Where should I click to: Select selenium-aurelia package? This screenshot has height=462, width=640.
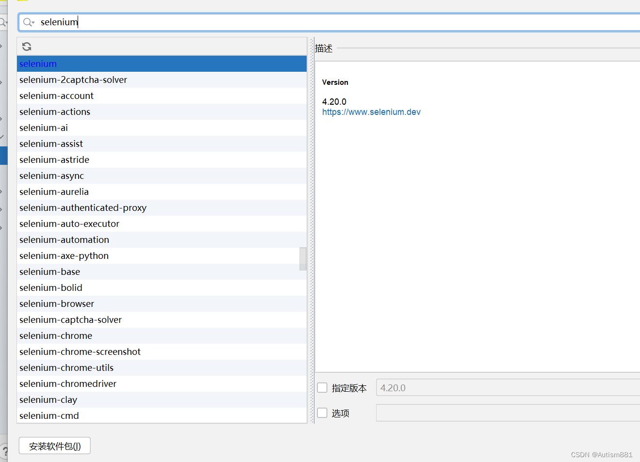[162, 191]
